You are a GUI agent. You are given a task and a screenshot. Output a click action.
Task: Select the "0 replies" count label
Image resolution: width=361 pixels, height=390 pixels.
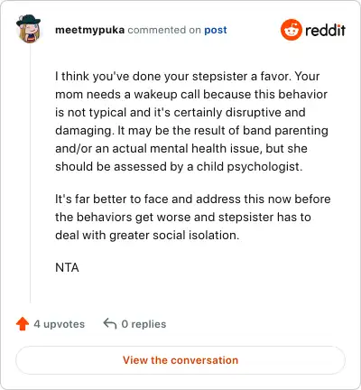[x=143, y=324]
